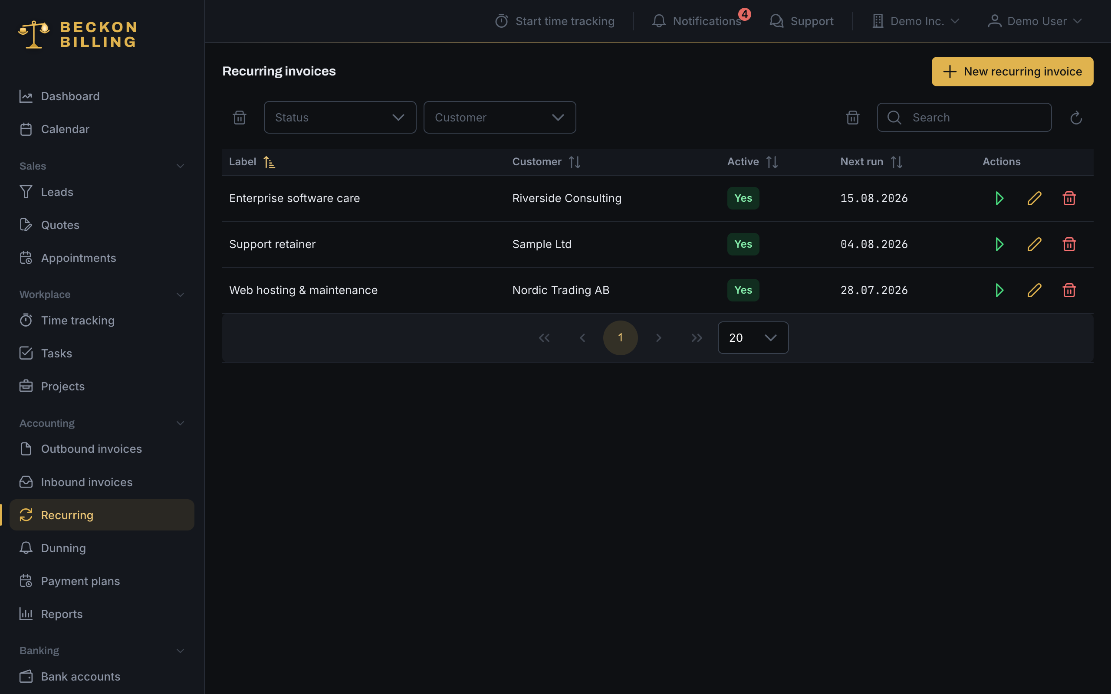
Task: Run the Web hosting & maintenance invoice
Action: point(999,290)
